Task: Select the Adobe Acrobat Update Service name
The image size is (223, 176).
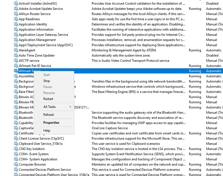Action: point(41,9)
